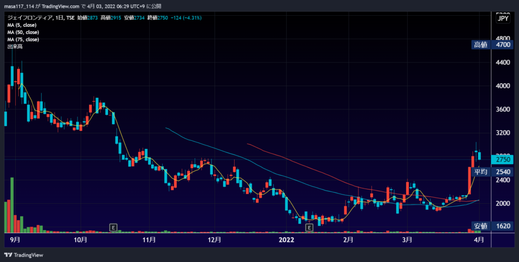Screen dimensions: 519x262
Task: Click the last blue candlestick in April
Action: click(479, 156)
